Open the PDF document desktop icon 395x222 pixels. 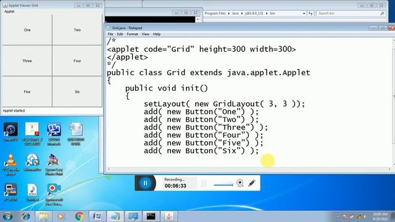tap(32, 134)
